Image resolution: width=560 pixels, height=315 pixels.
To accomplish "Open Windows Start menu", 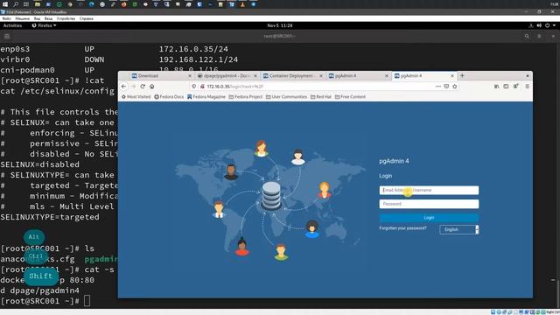I will click(5, 4).
